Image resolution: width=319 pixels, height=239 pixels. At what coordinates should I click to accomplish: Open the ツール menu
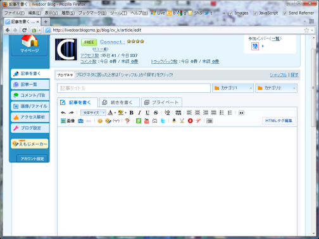[x=118, y=13]
